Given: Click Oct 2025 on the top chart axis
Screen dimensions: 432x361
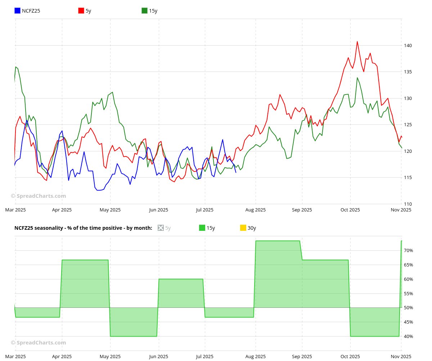Looking at the screenshot, I should click(350, 210).
